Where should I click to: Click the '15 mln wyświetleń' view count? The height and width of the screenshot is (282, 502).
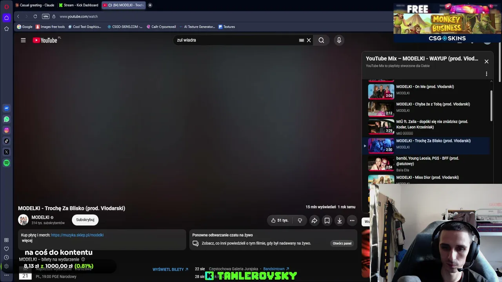point(321,207)
